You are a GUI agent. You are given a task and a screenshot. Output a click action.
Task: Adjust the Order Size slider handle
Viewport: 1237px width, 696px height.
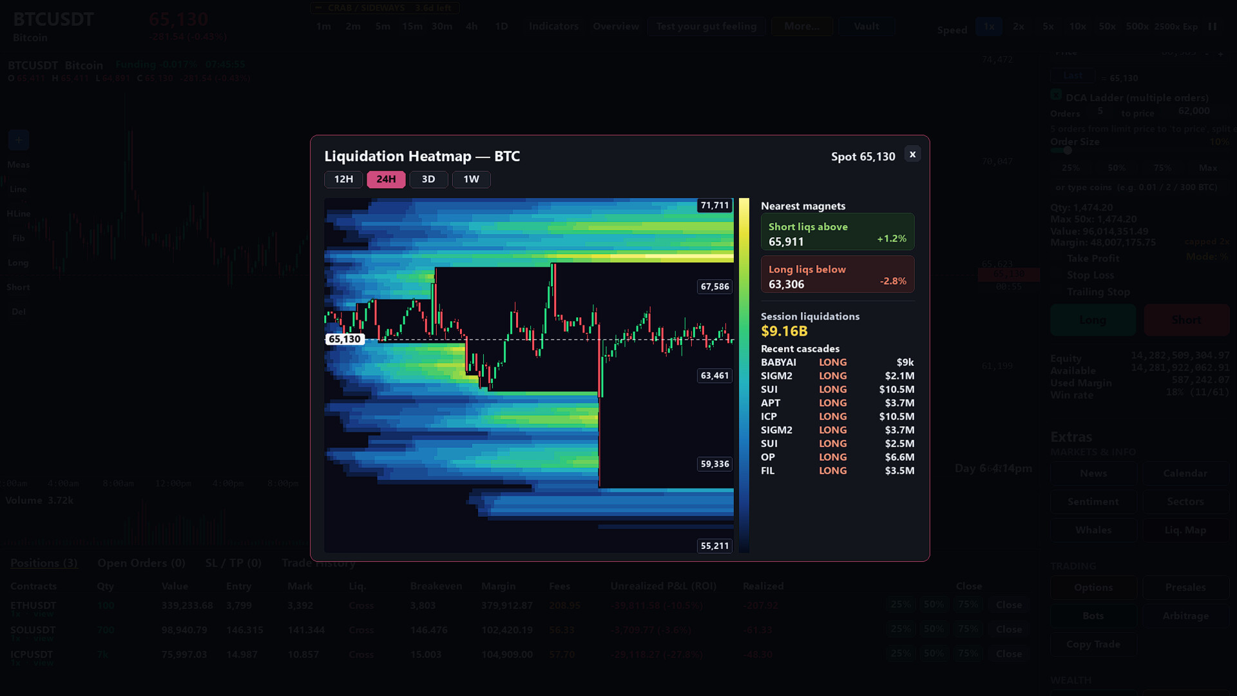tap(1068, 150)
